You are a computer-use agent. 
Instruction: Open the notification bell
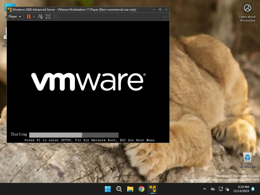(253, 189)
